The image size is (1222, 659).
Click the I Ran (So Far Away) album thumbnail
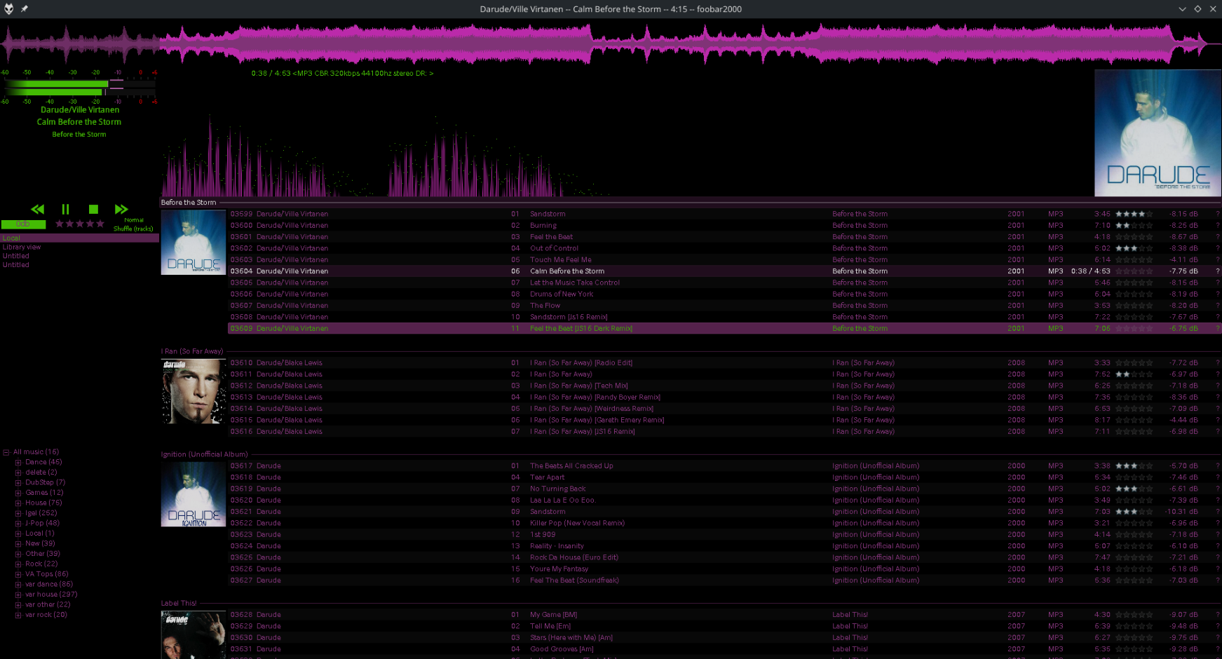[x=194, y=391]
